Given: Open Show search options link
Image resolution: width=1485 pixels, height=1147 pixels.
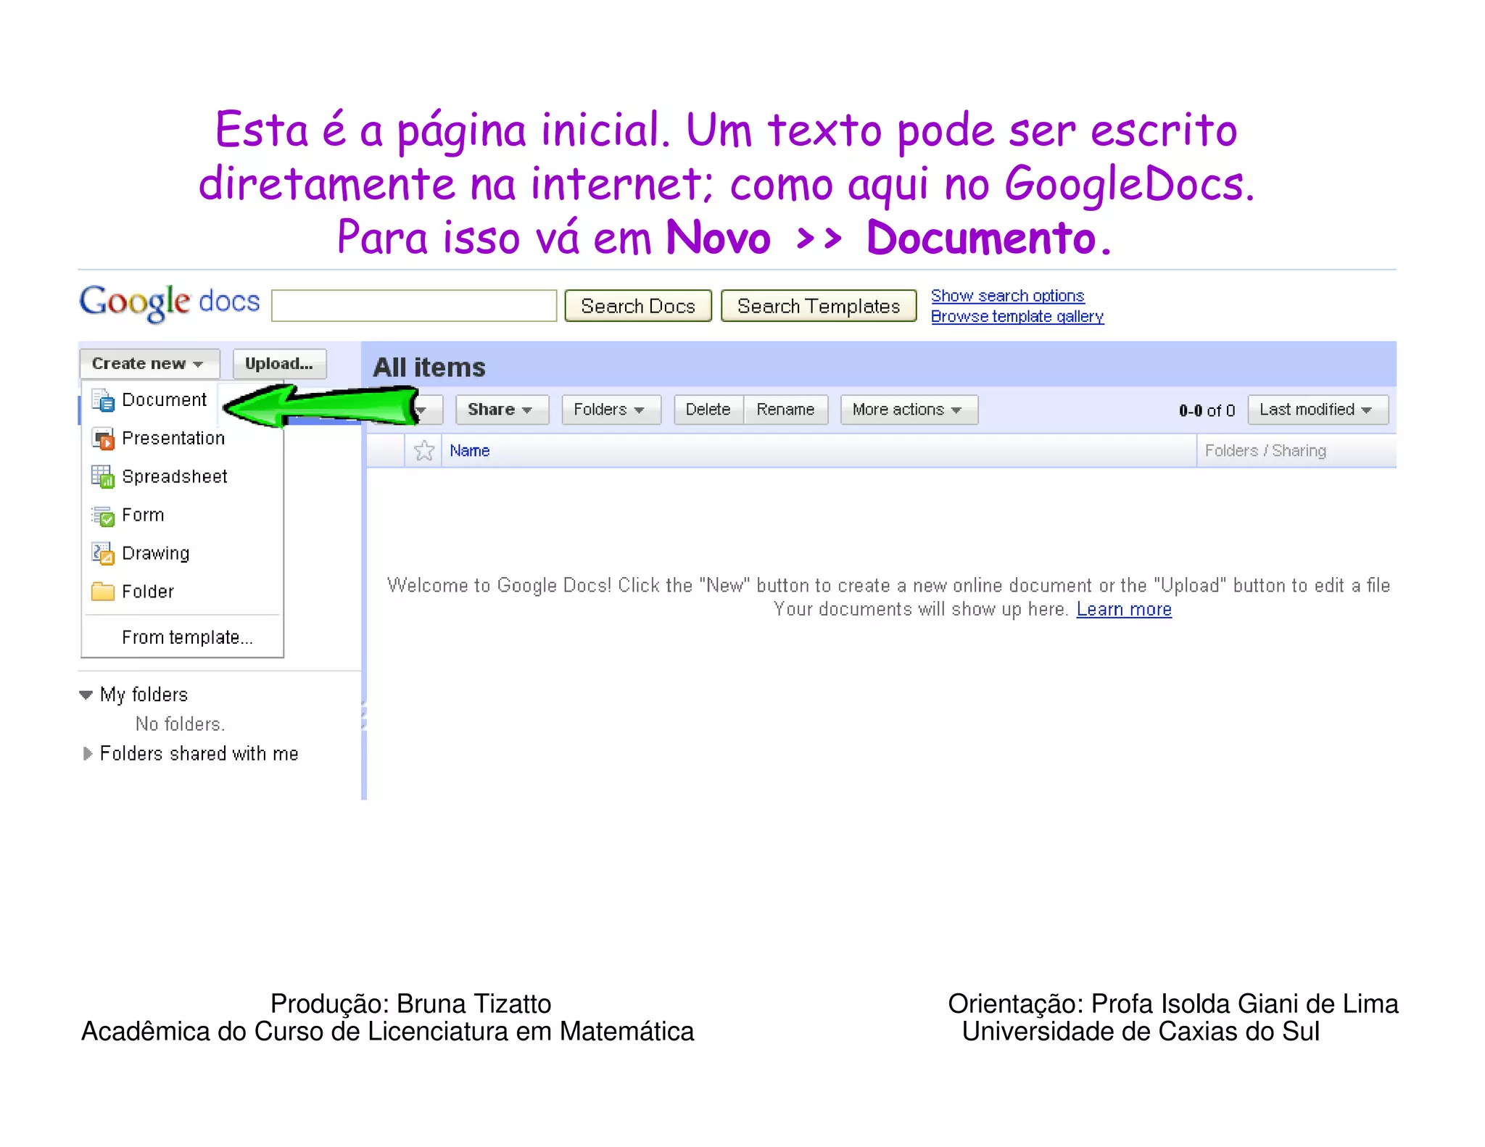Looking at the screenshot, I should [x=1008, y=296].
